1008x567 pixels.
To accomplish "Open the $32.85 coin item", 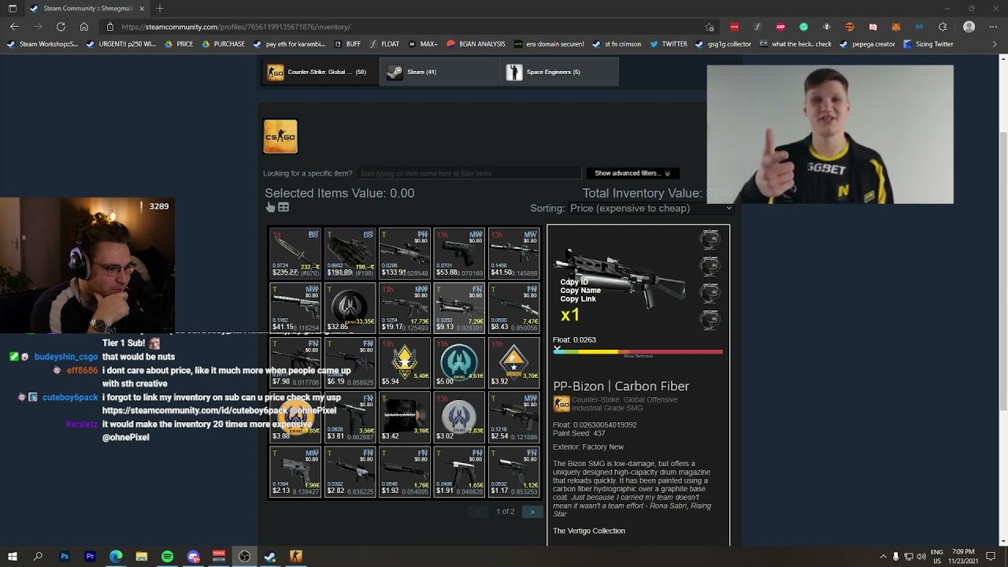I will [350, 308].
